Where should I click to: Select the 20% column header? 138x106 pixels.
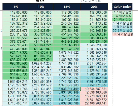pyautogui.click(x=94, y=7)
